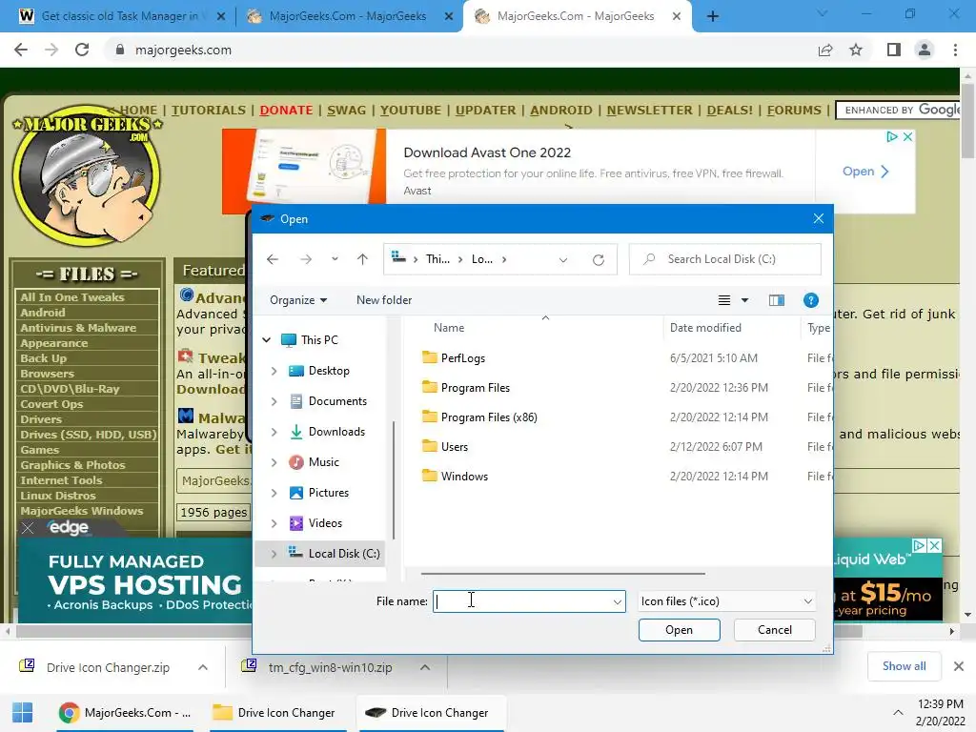This screenshot has height=732, width=976.
Task: Open a new browser tab
Action: tap(713, 16)
